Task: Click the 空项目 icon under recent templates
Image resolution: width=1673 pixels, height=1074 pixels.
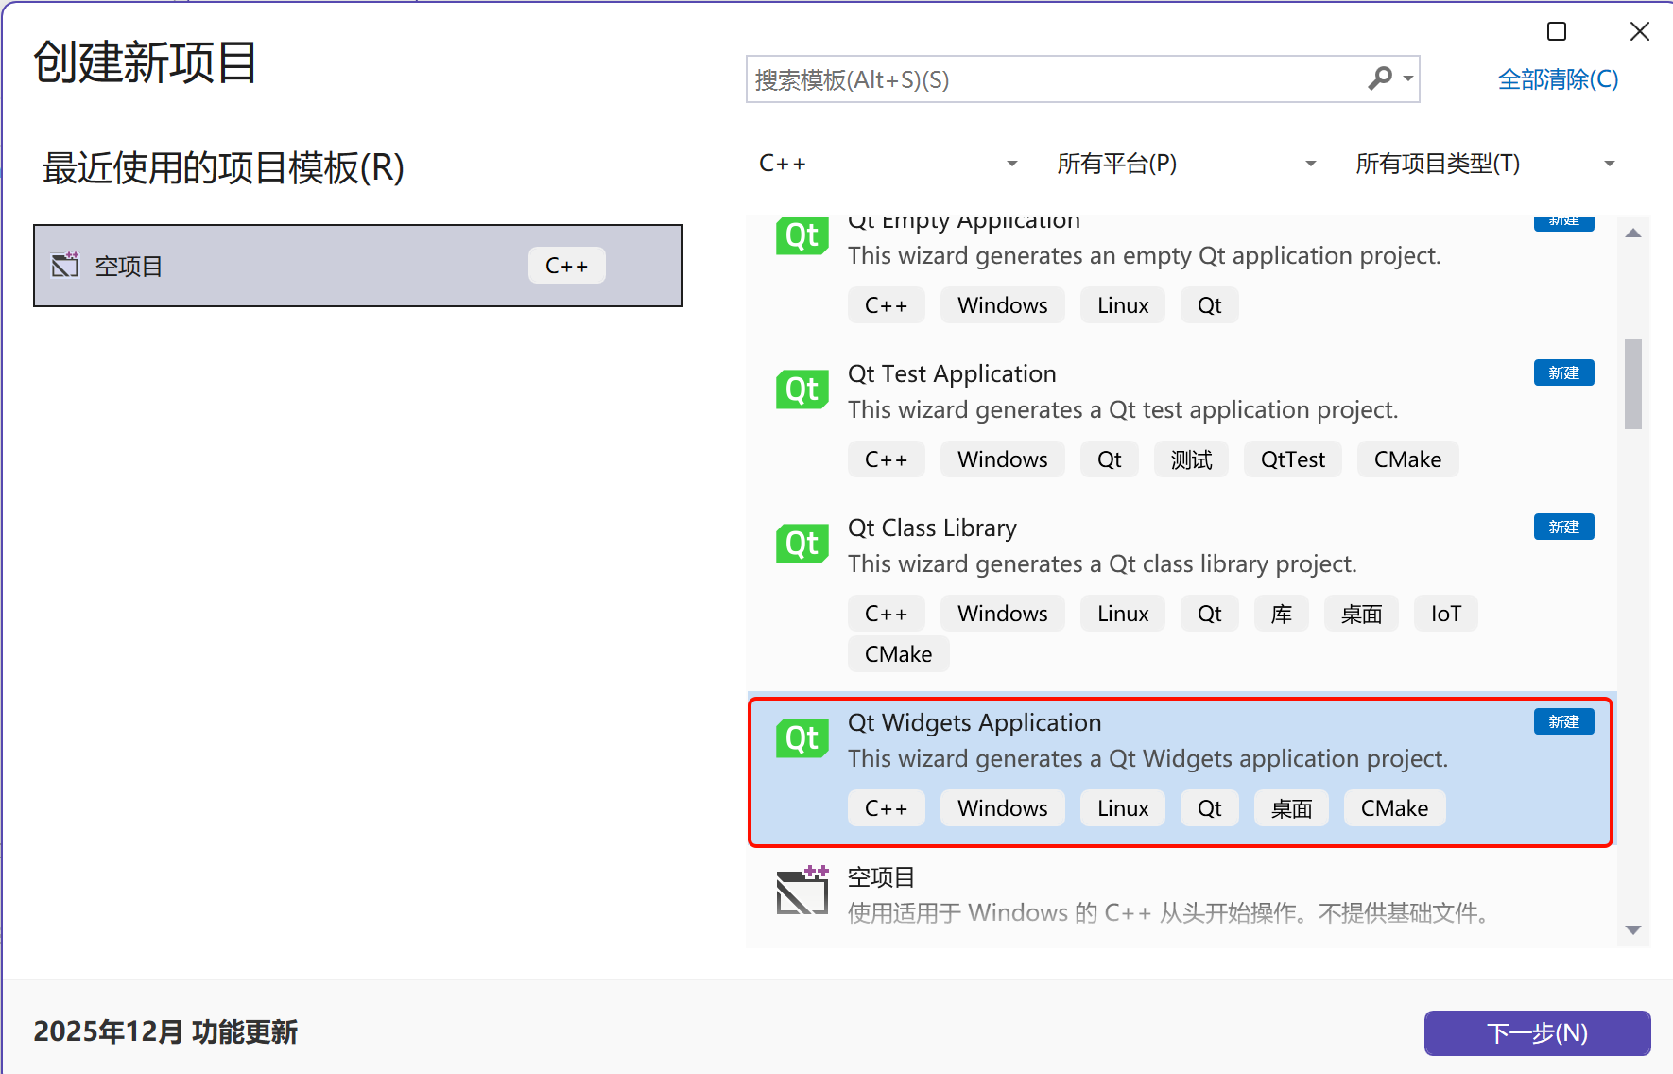Action: 64,265
